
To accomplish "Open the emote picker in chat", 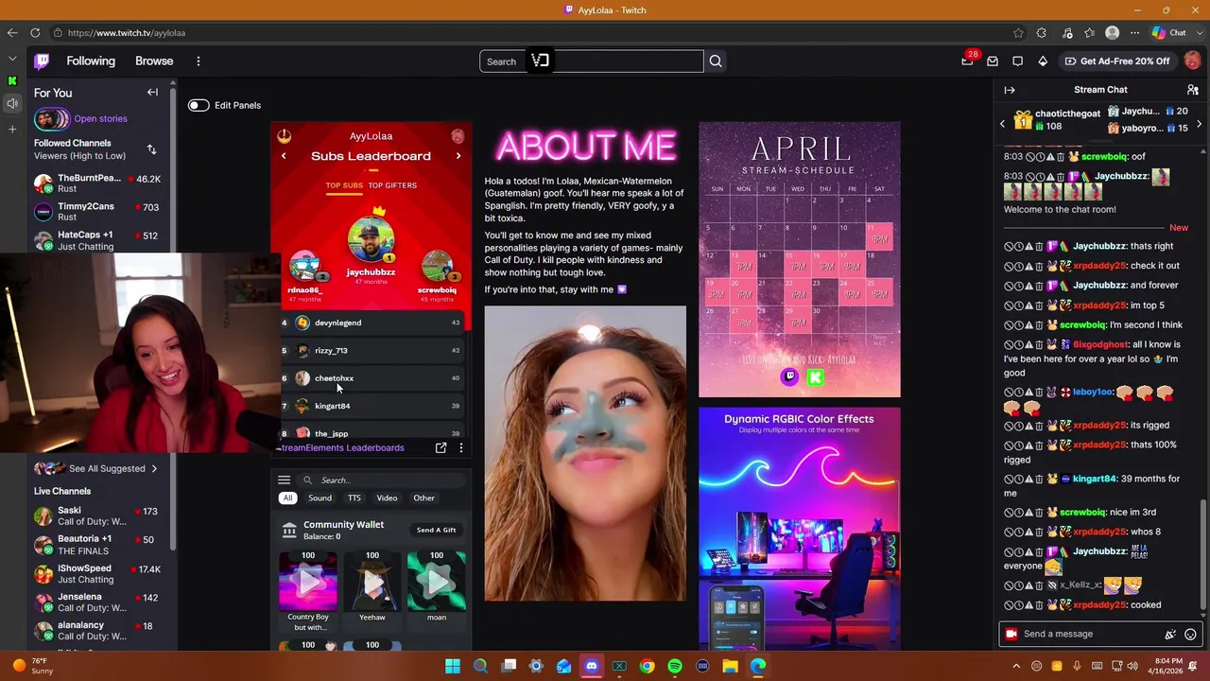I will pyautogui.click(x=1190, y=635).
